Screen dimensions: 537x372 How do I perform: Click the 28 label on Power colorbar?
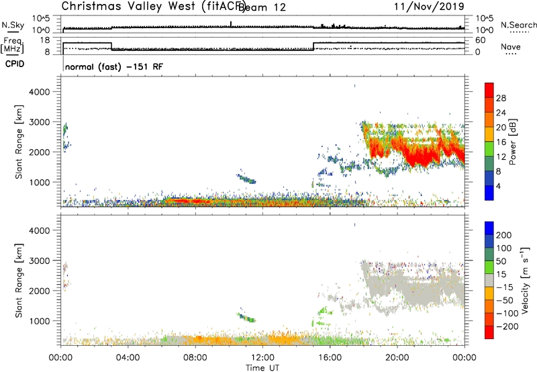[x=501, y=98]
